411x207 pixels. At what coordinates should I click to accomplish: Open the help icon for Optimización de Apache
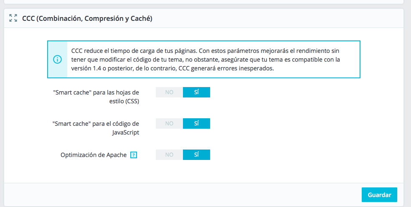coord(134,155)
